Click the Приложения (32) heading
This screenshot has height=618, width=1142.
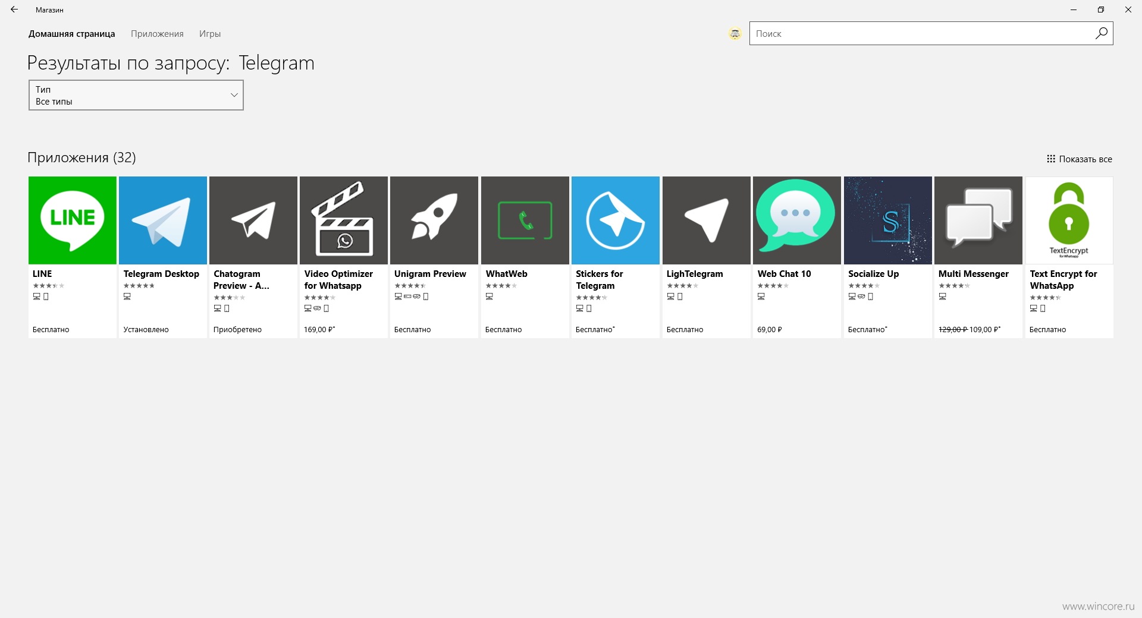click(x=81, y=157)
